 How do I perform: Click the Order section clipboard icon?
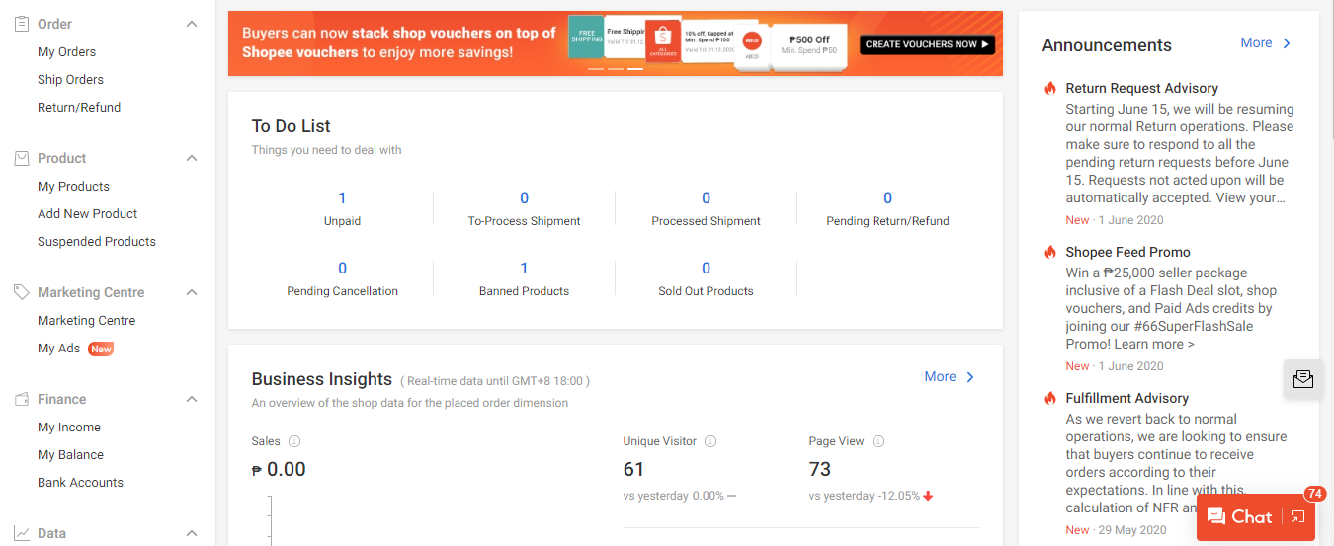(x=22, y=24)
